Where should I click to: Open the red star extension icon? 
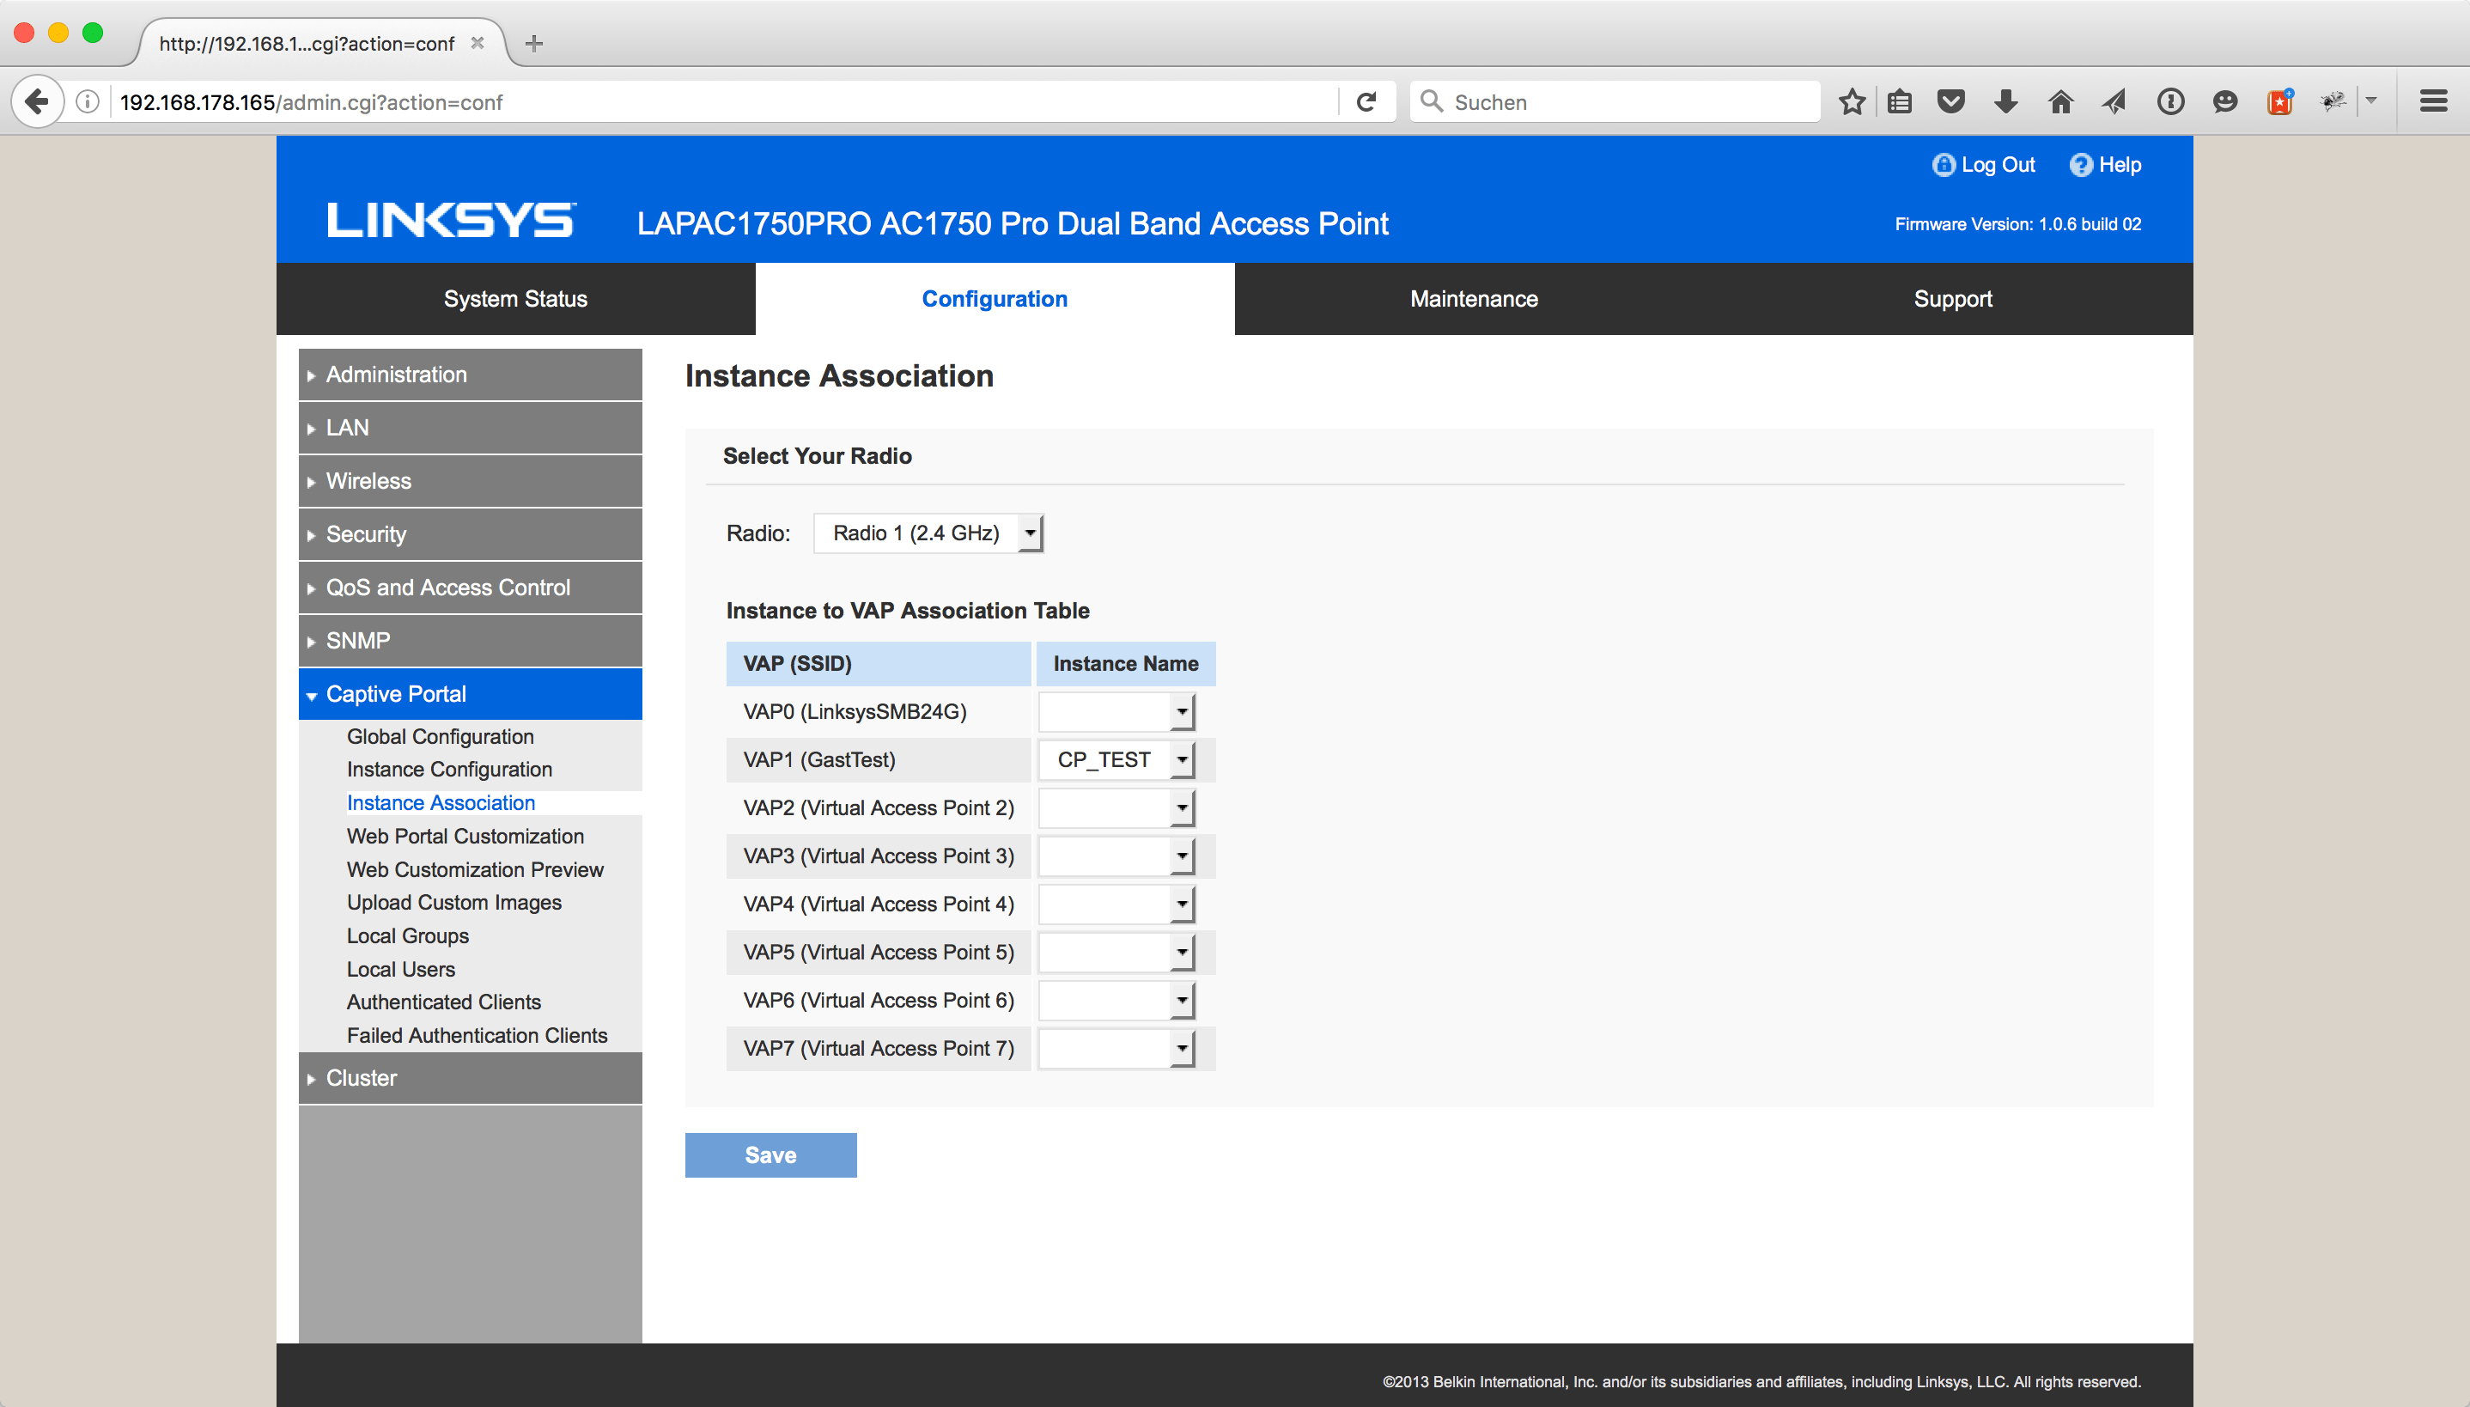2279,101
